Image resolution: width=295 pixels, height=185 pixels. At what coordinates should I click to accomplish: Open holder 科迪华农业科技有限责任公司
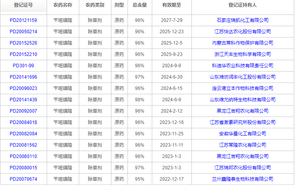click(242, 66)
